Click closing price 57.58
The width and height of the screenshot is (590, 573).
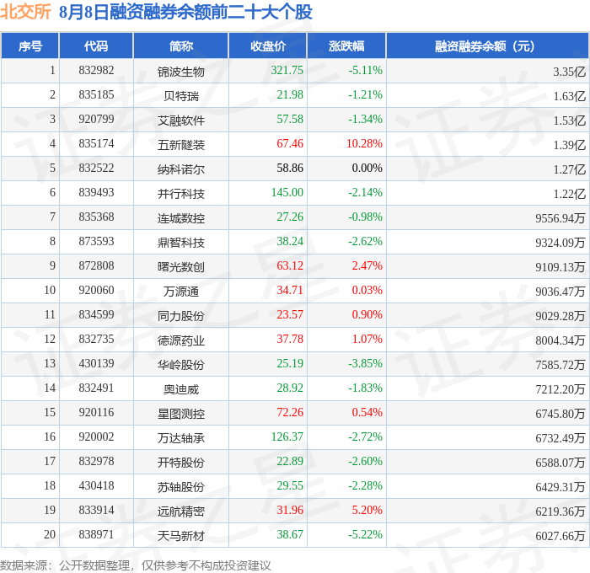pyautogui.click(x=290, y=120)
